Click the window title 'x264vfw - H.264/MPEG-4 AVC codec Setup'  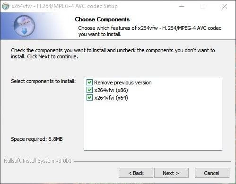[x=65, y=6]
